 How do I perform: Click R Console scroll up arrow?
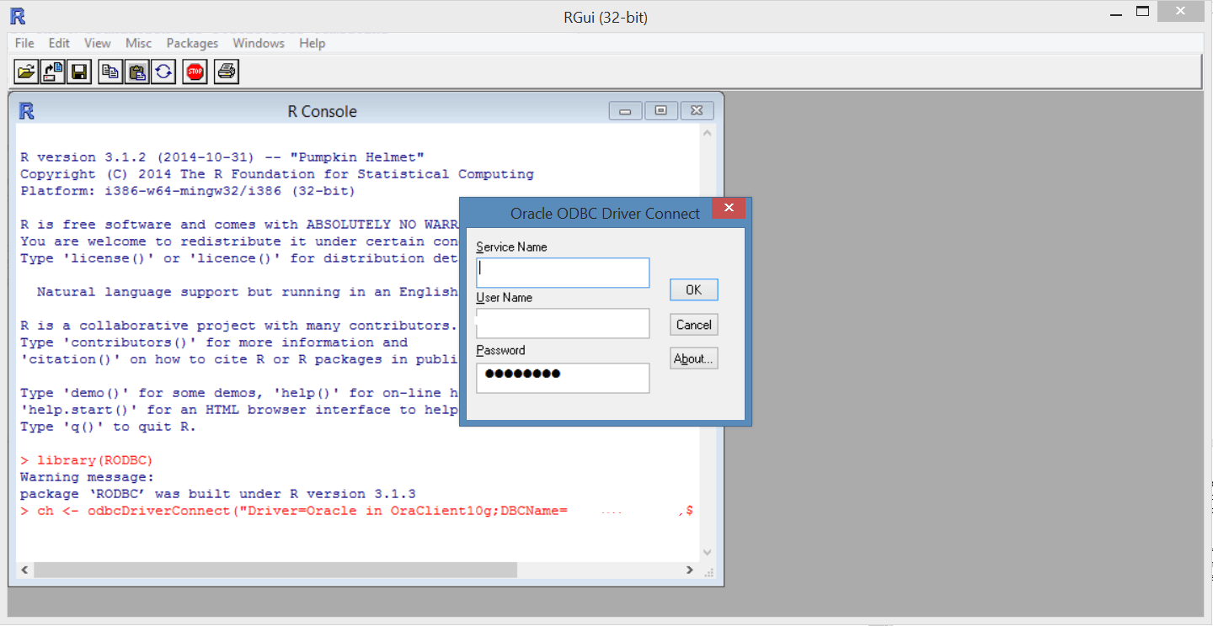tap(707, 133)
